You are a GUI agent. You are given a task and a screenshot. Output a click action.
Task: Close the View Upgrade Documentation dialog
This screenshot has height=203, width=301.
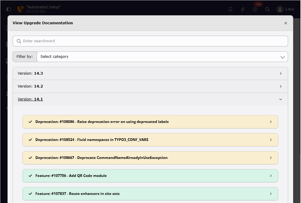(285, 23)
